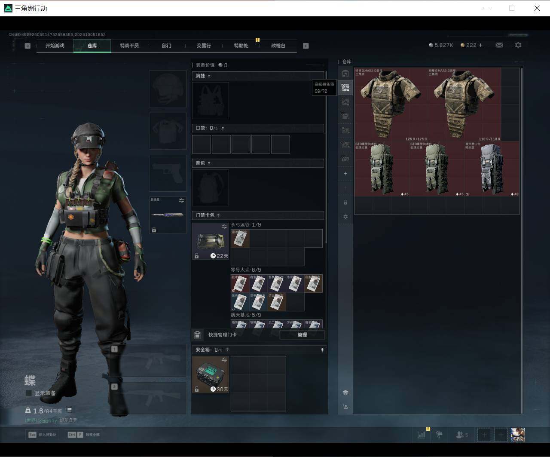
Task: Click the warehouse vertical scrollbar
Action: (x=522, y=240)
